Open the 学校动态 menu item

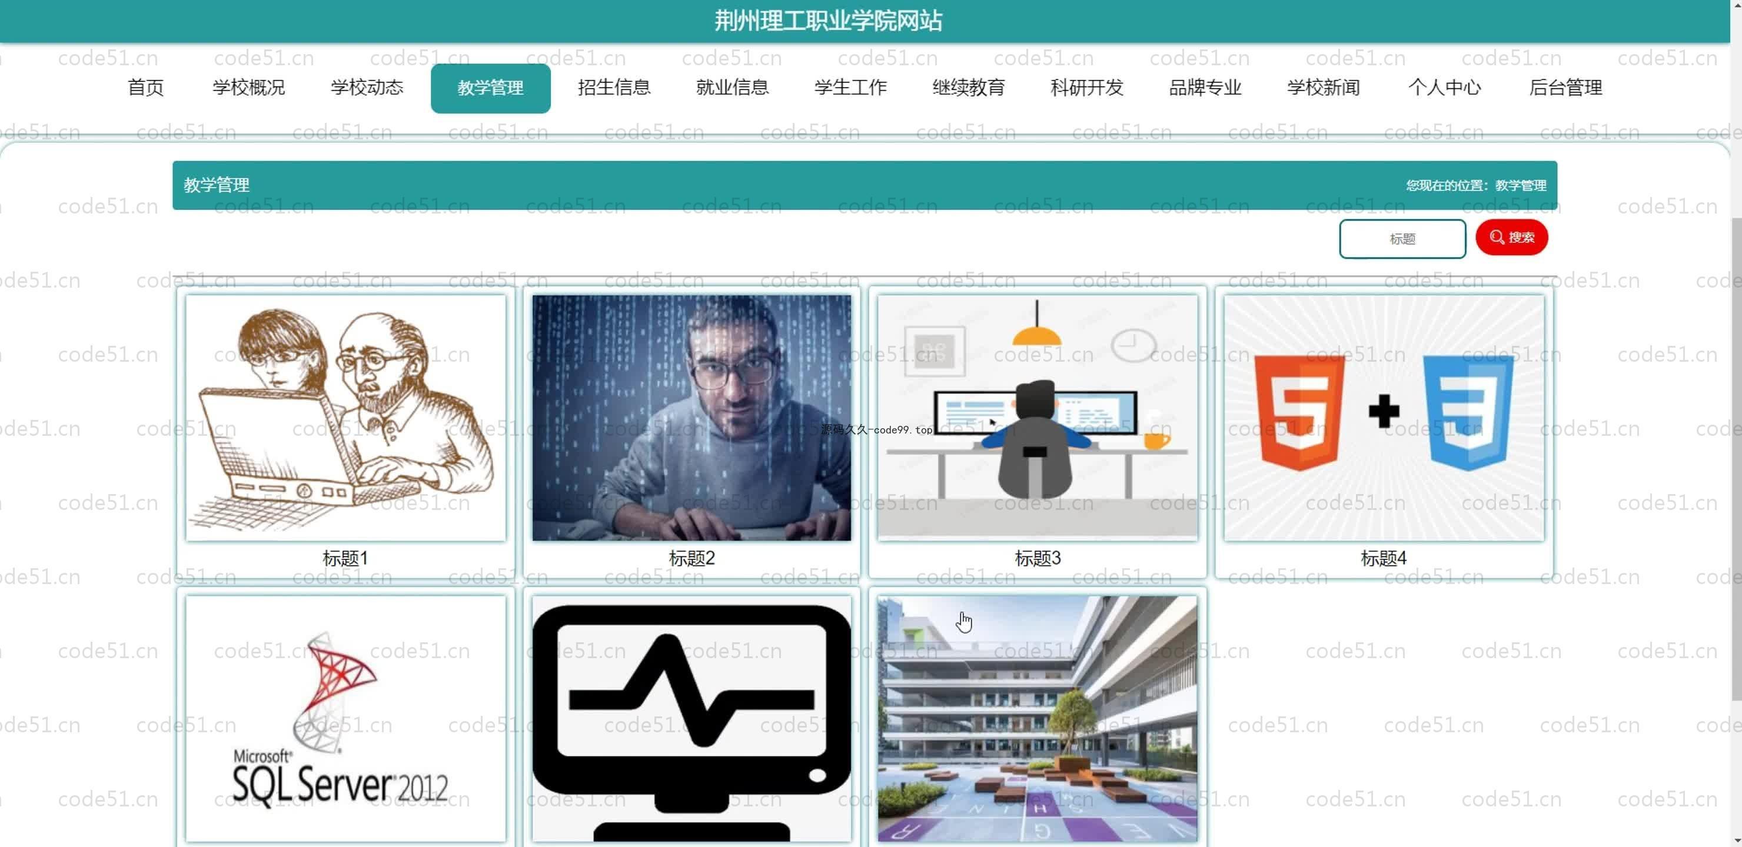click(x=367, y=88)
